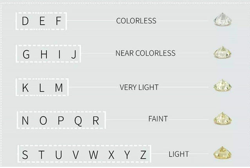Select the light yellow diamond at bottom
Viewport: 250px width, 168px height.
222,153
